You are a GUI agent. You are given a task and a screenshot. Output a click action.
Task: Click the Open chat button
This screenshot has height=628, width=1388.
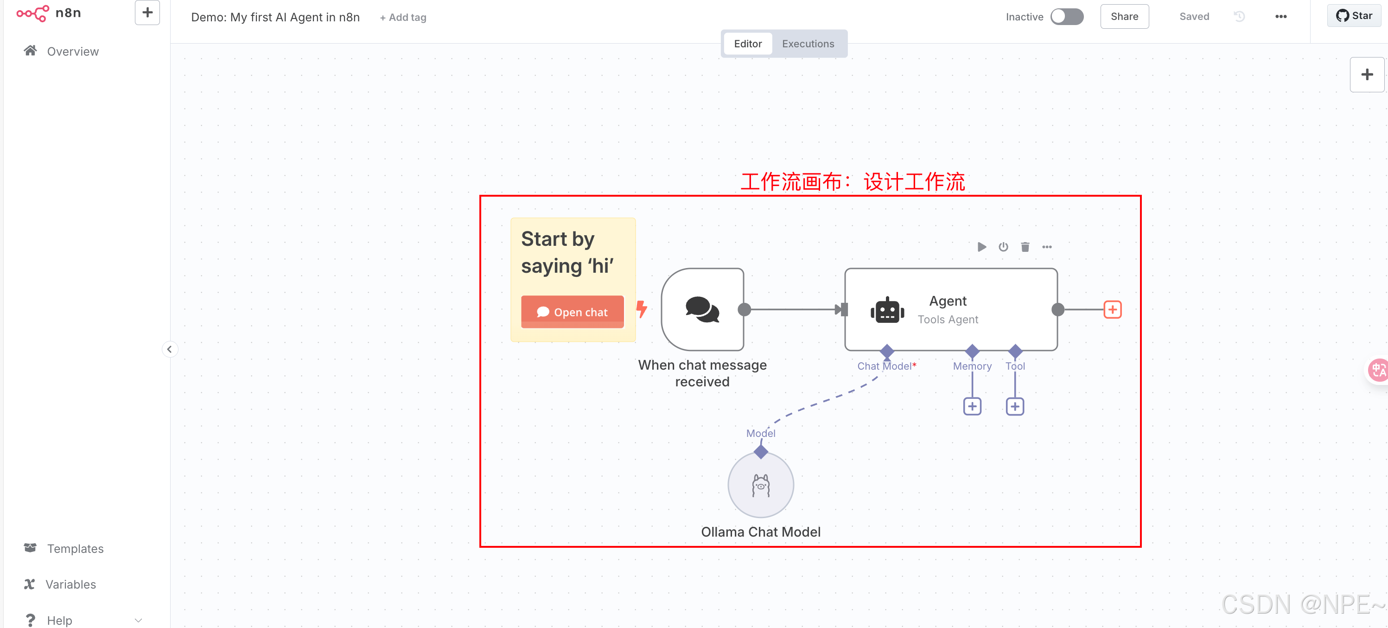click(572, 312)
